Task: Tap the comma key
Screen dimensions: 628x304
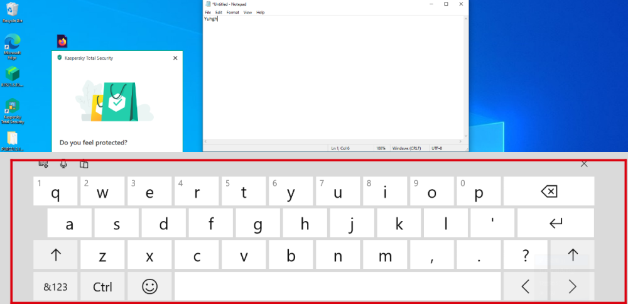Action: click(x=432, y=254)
